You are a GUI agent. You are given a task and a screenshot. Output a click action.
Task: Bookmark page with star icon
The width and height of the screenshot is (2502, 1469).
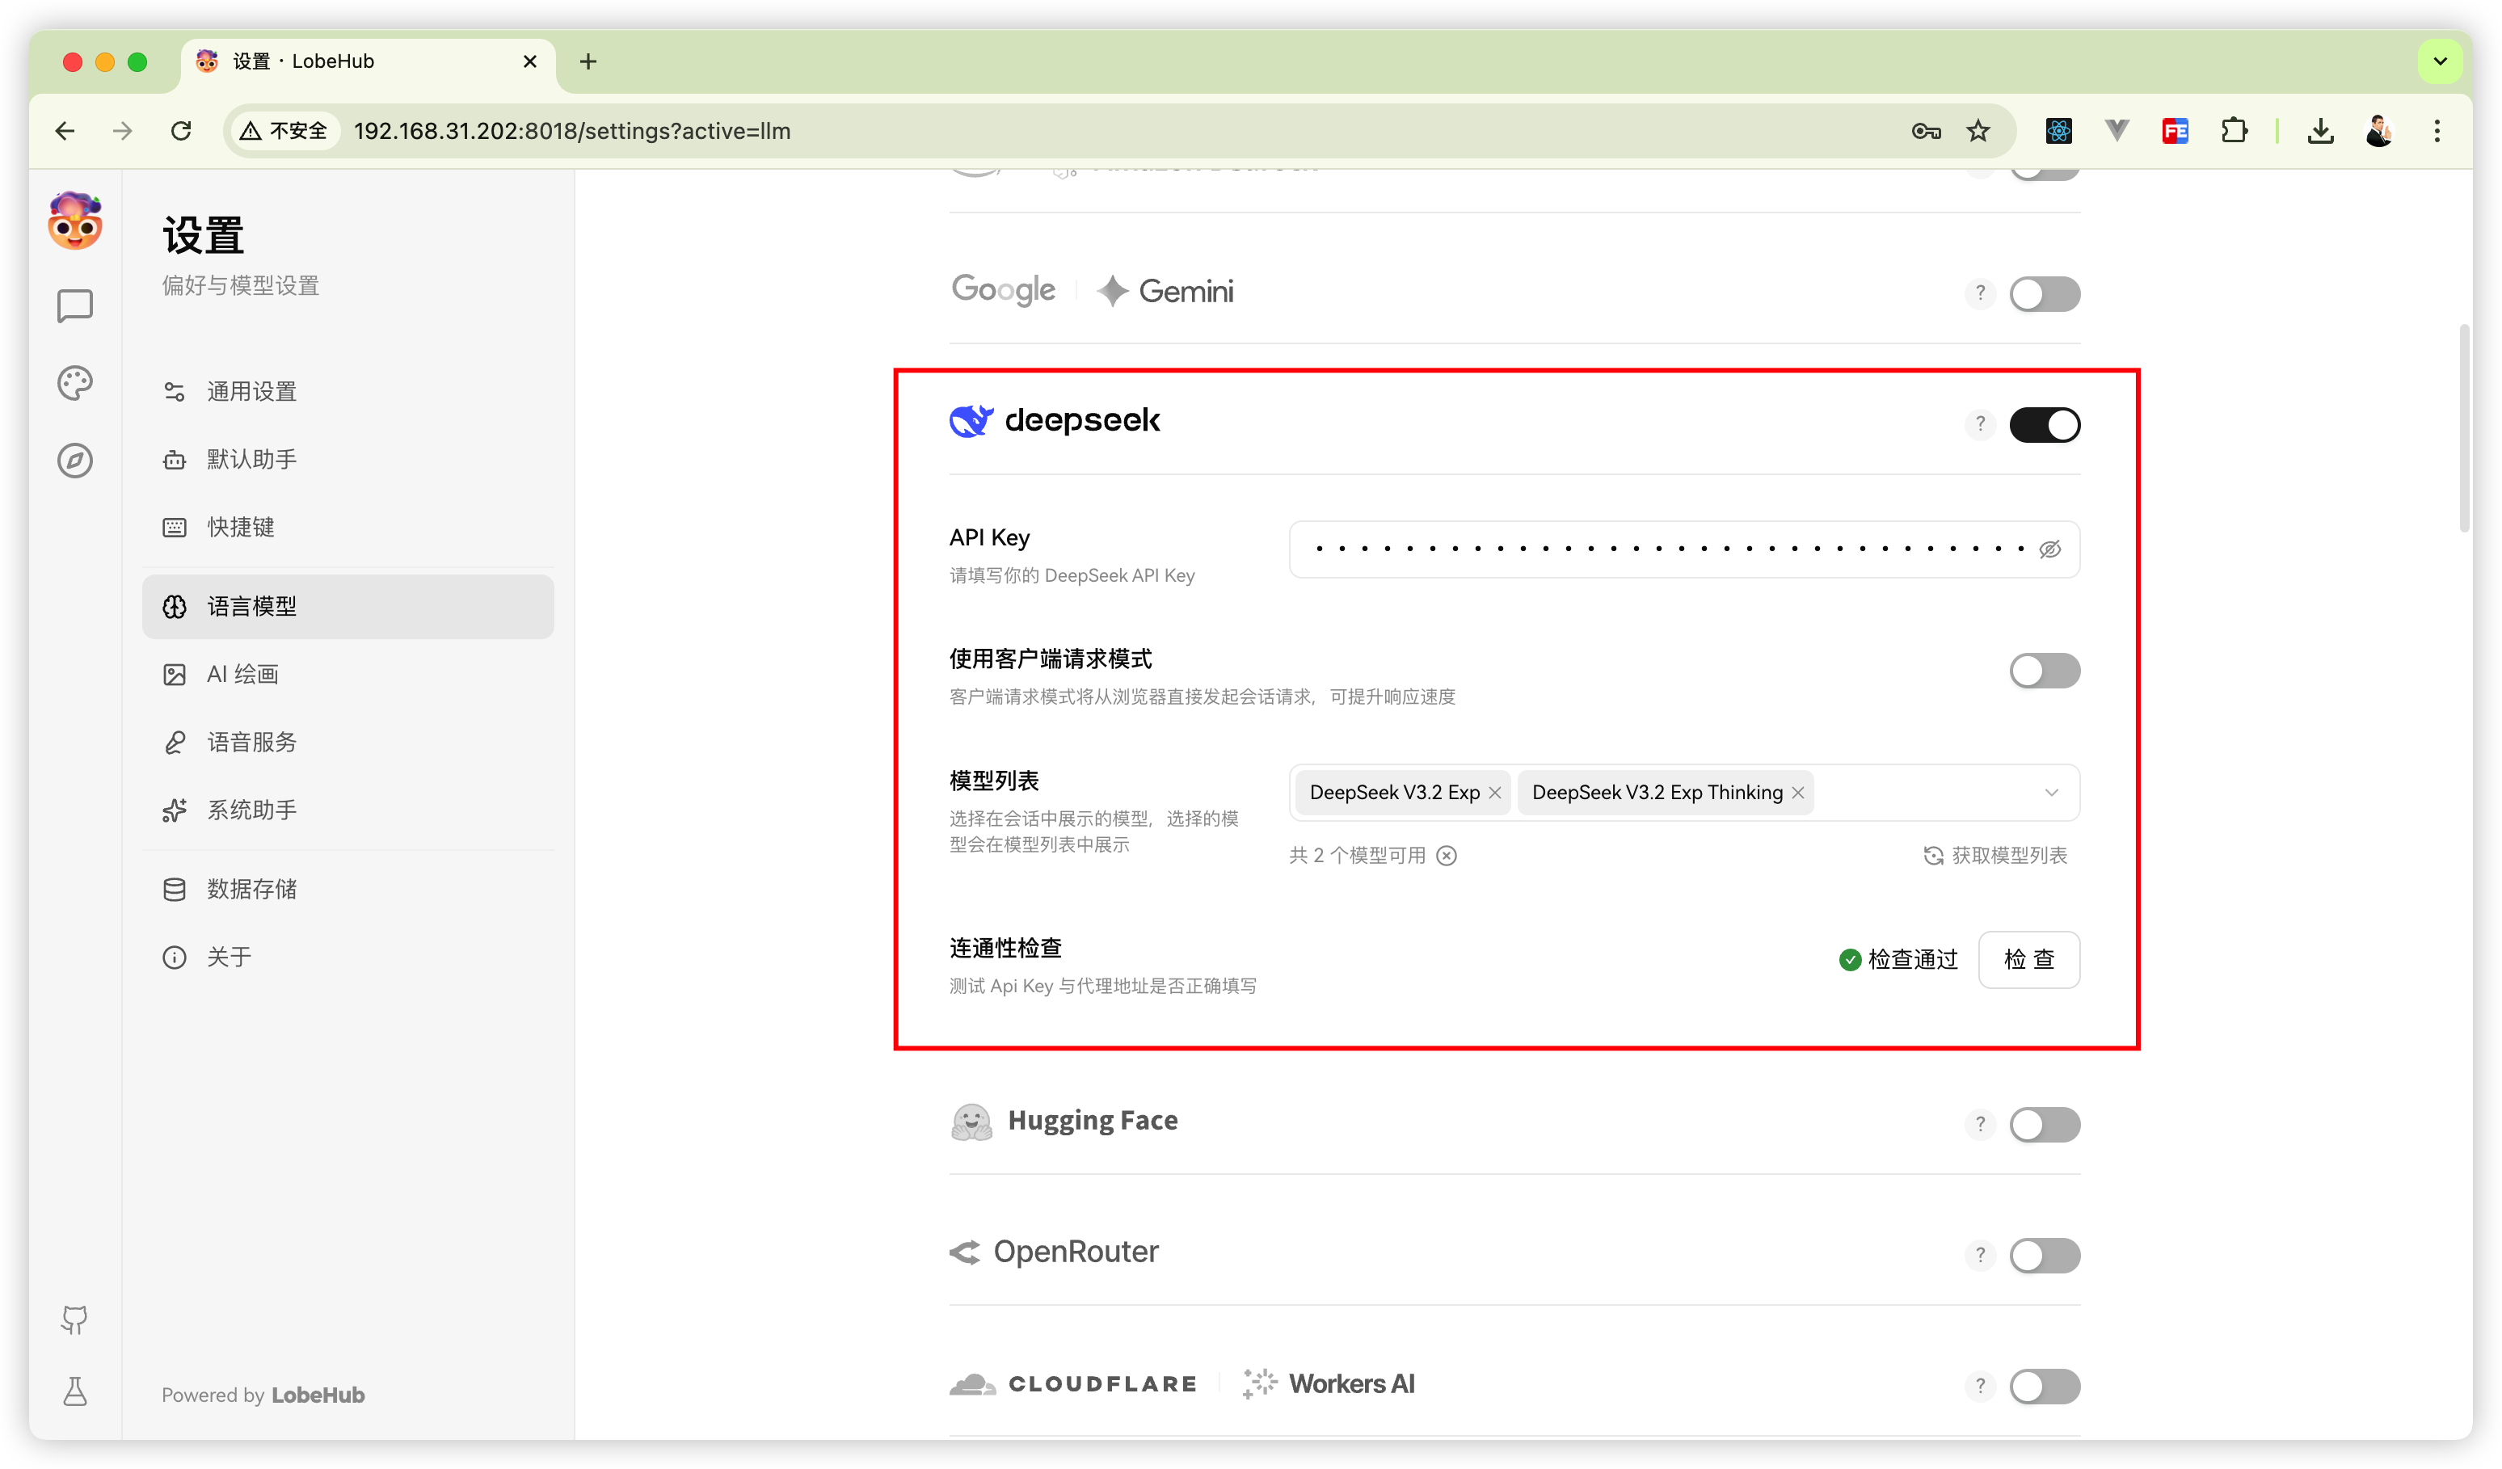pos(1978,131)
